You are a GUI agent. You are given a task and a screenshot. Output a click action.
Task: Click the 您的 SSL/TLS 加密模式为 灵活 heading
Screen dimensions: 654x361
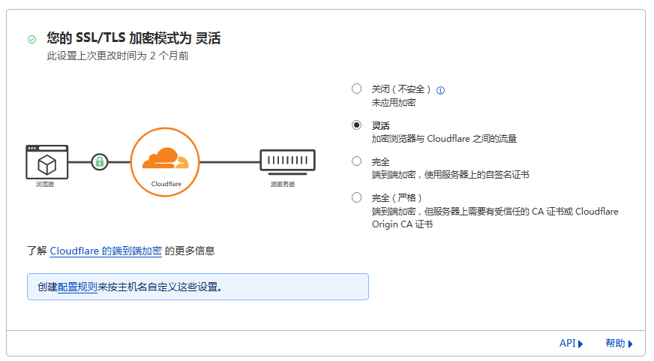coord(133,38)
